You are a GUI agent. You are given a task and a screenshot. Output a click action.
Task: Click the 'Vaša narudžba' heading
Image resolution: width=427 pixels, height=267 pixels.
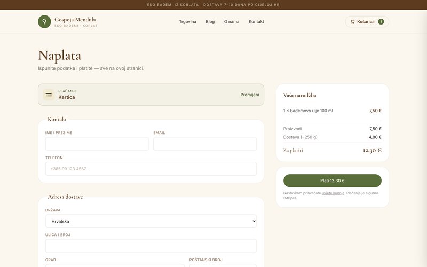tap(299, 95)
